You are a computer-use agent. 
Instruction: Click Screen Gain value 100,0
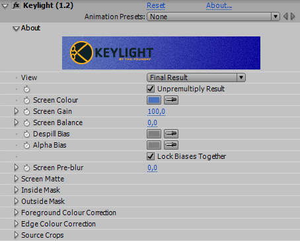coord(157,111)
